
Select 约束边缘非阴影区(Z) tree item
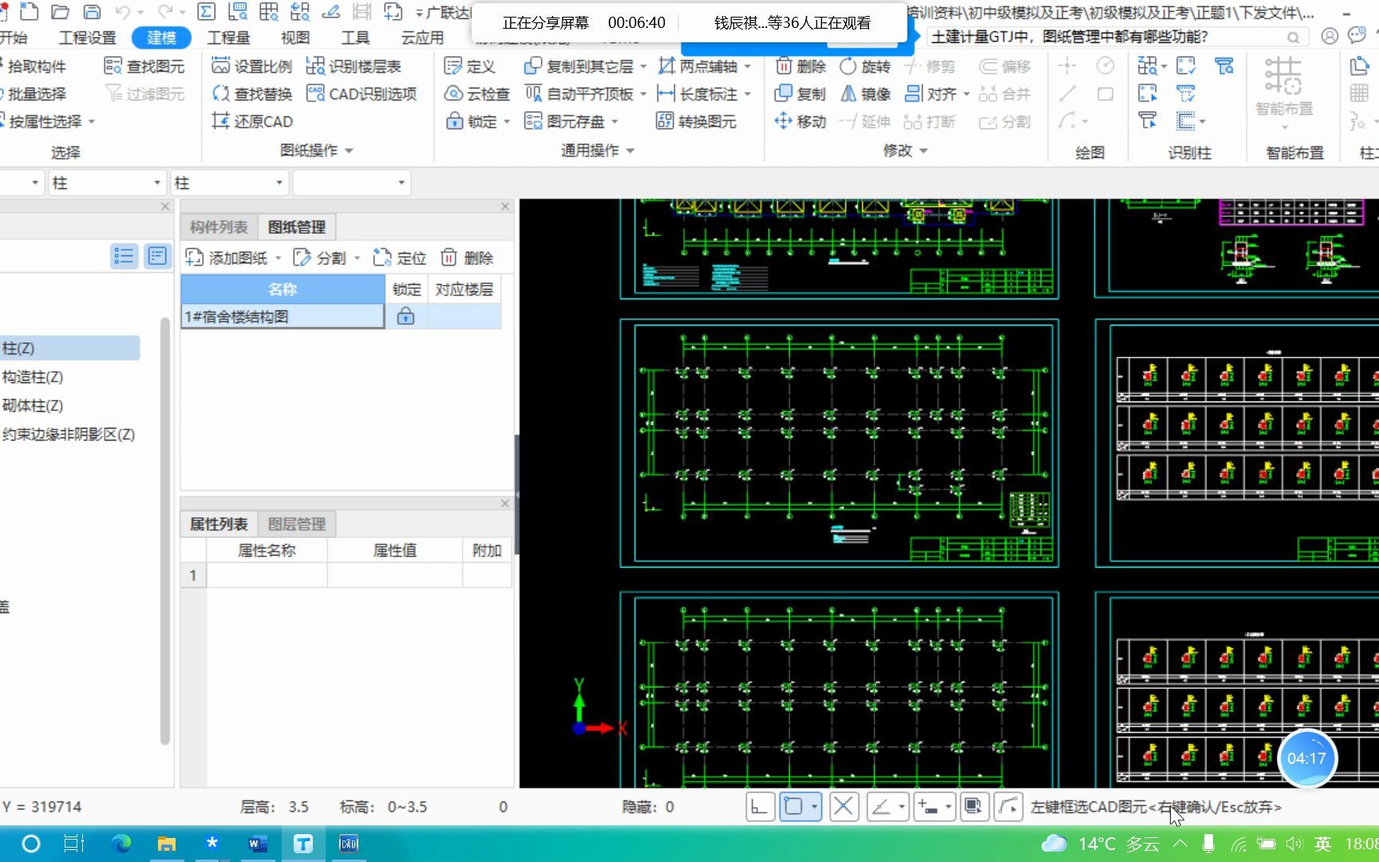(x=69, y=434)
